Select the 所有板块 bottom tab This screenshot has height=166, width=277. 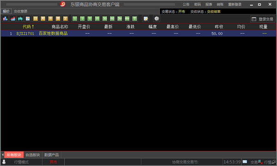coord(14,155)
